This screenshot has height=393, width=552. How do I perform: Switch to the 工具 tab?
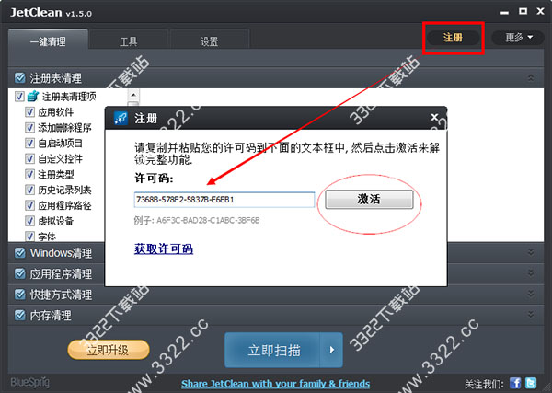129,40
